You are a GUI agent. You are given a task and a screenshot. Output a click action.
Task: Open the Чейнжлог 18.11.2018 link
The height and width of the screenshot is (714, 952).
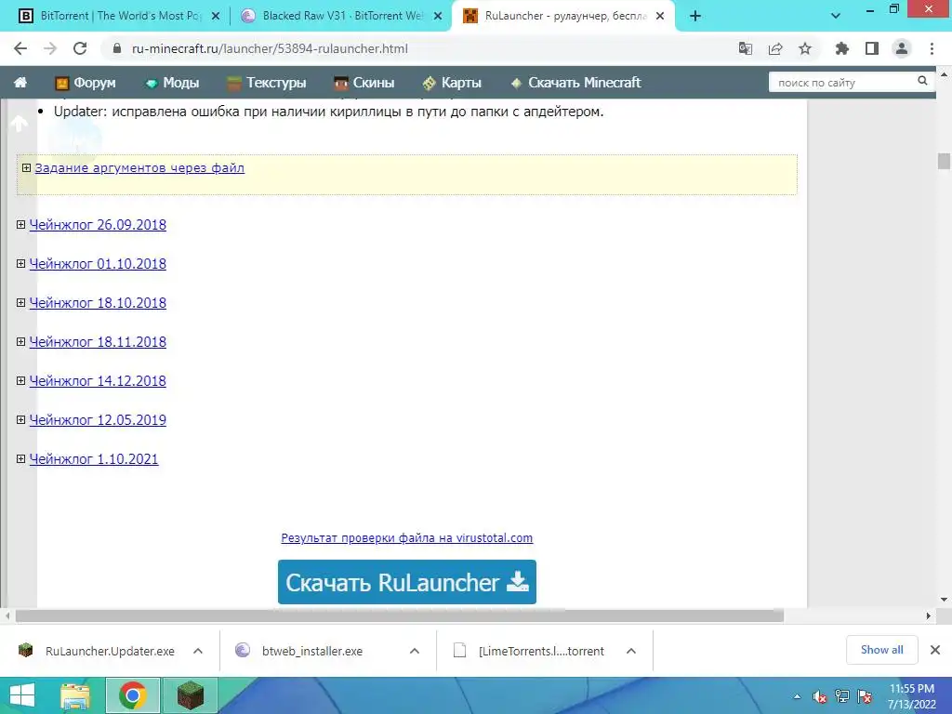pyautogui.click(x=98, y=342)
